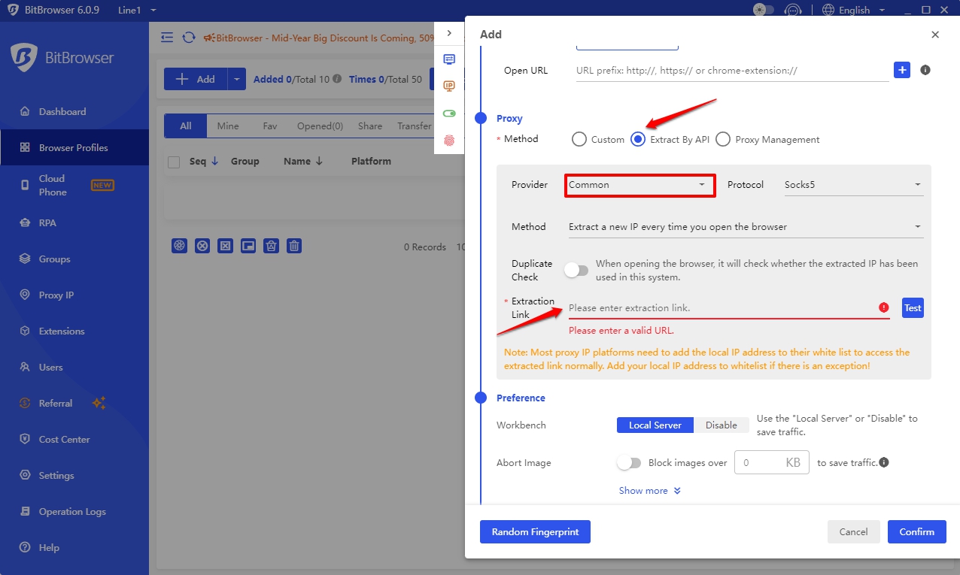Open the Provider dropdown showing Common
The width and height of the screenshot is (960, 575).
pyautogui.click(x=640, y=185)
